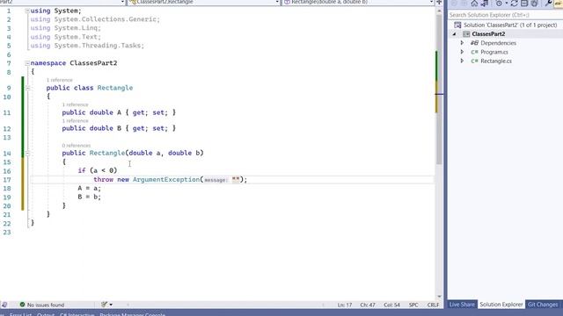Run code cleanup with the broom icon

click(104, 305)
